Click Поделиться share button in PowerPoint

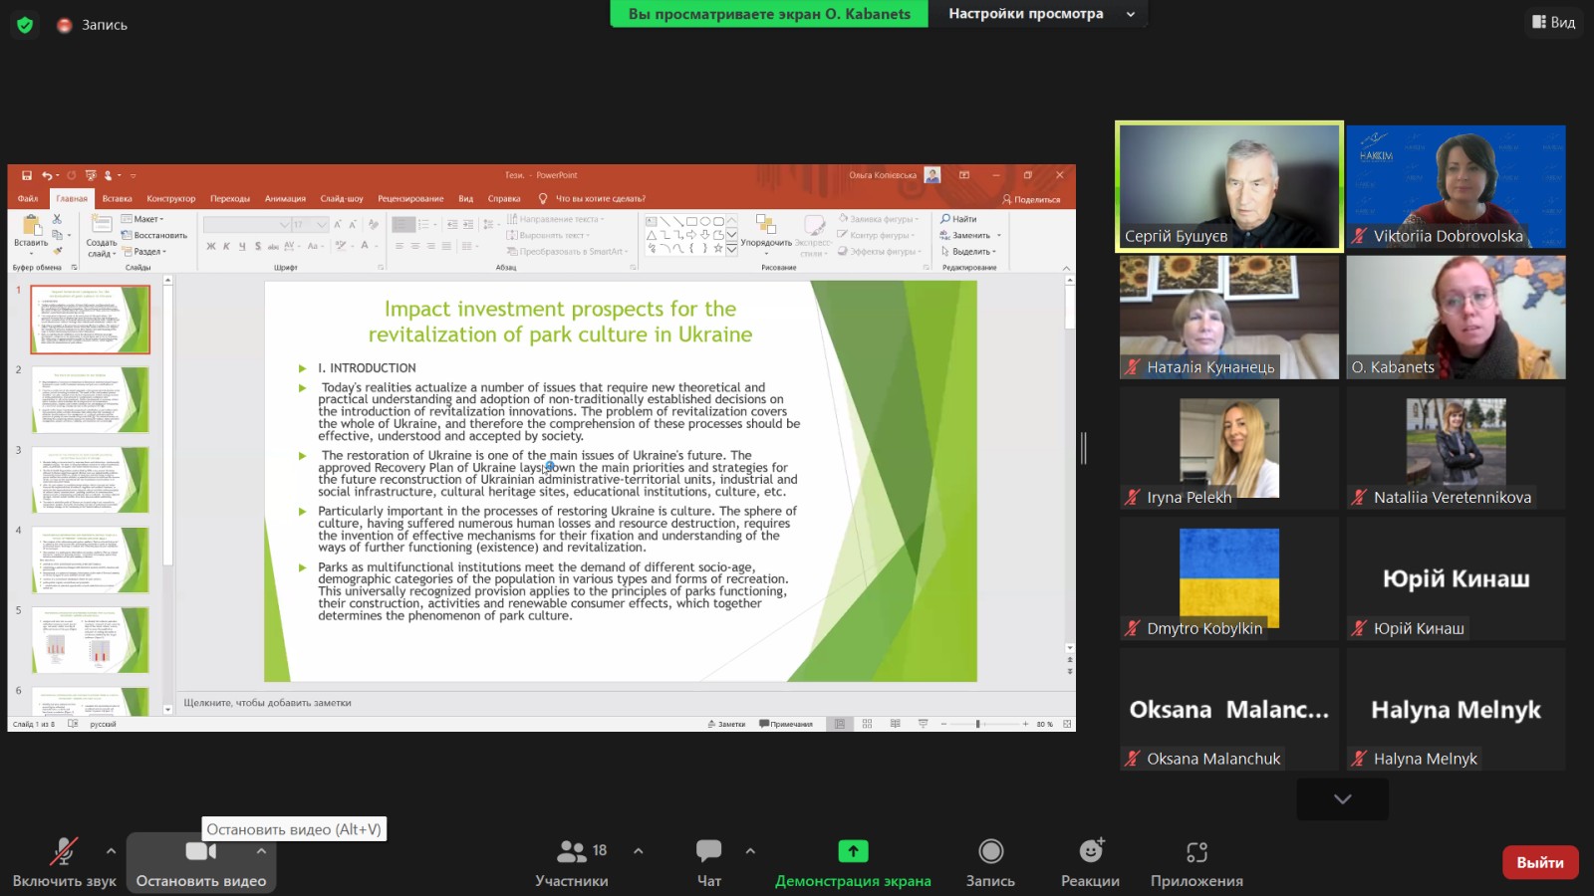coord(1031,199)
